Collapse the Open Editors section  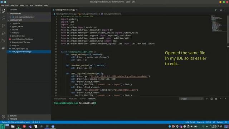(15, 14)
